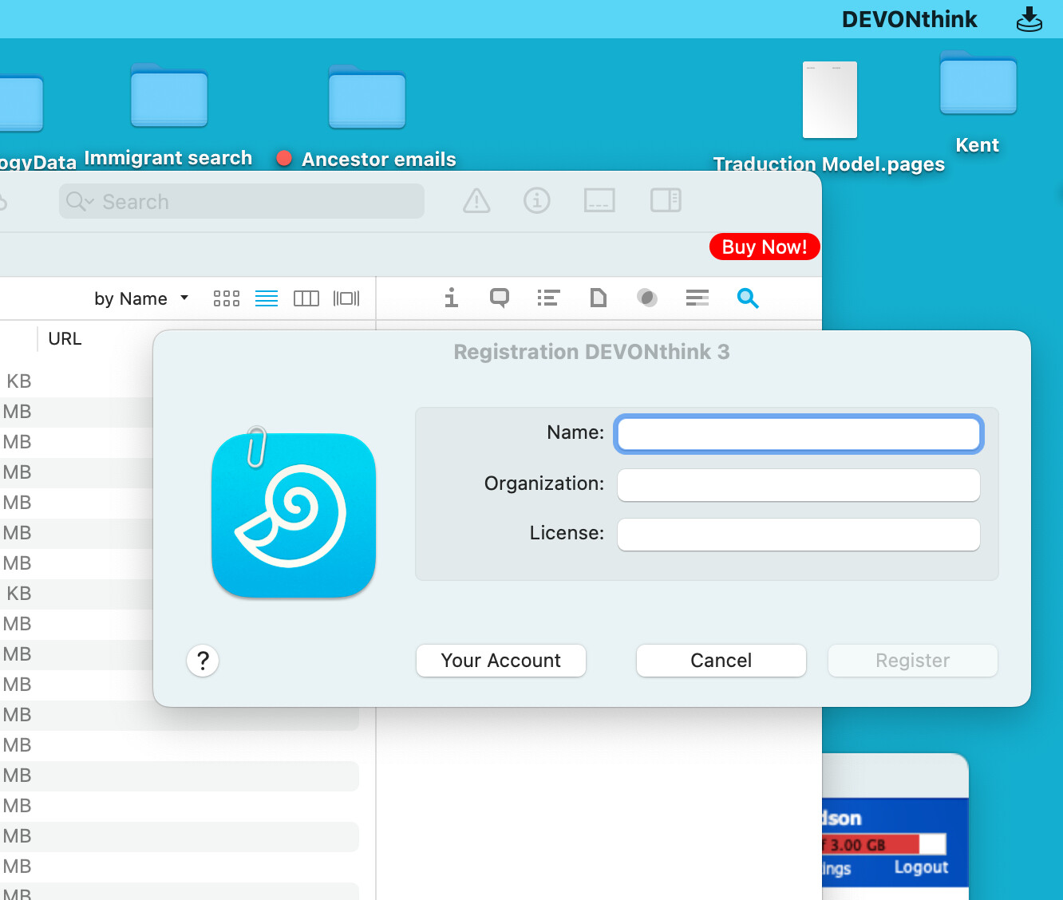Click the Register button
Screen dimensions: 1063x900
pyautogui.click(x=913, y=661)
